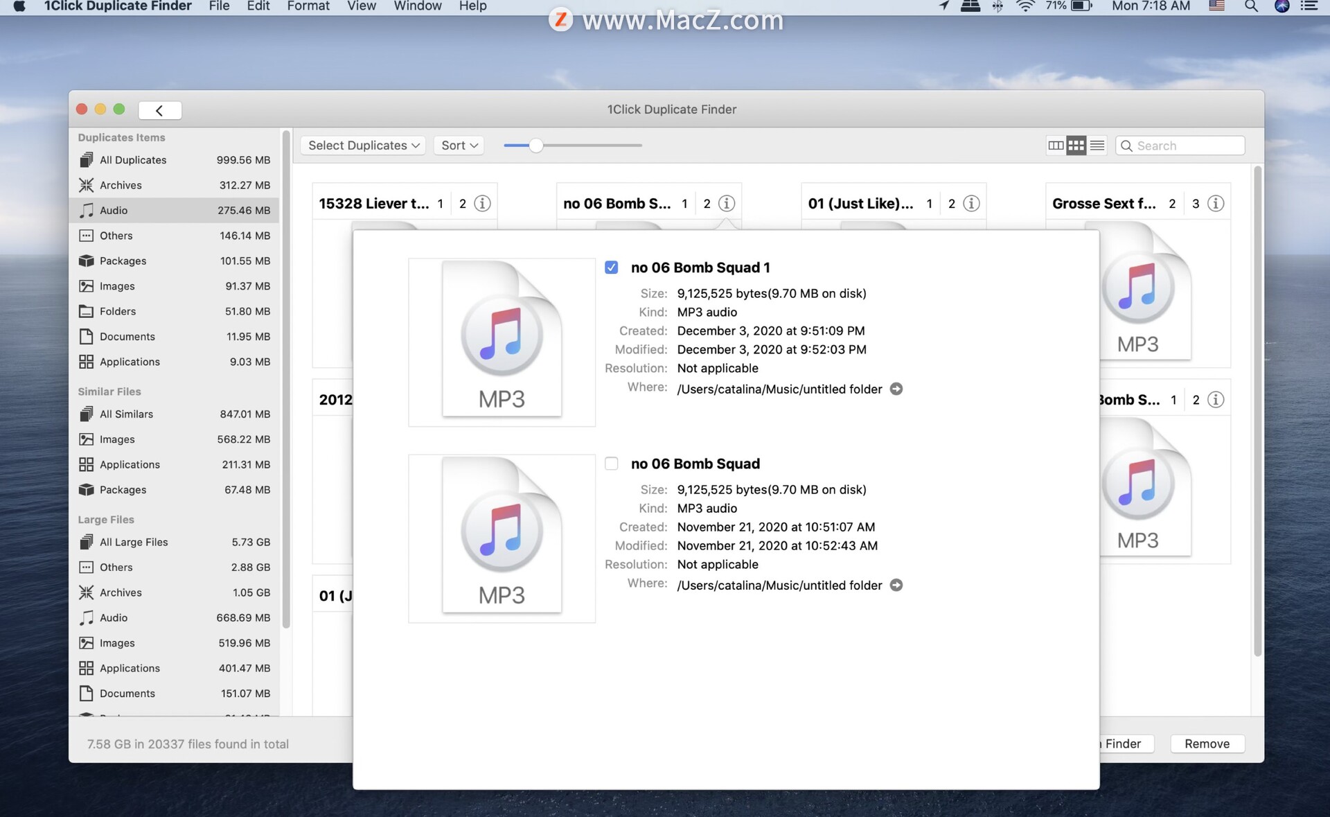Click the battery status icon
The image size is (1330, 817).
(x=1081, y=6)
